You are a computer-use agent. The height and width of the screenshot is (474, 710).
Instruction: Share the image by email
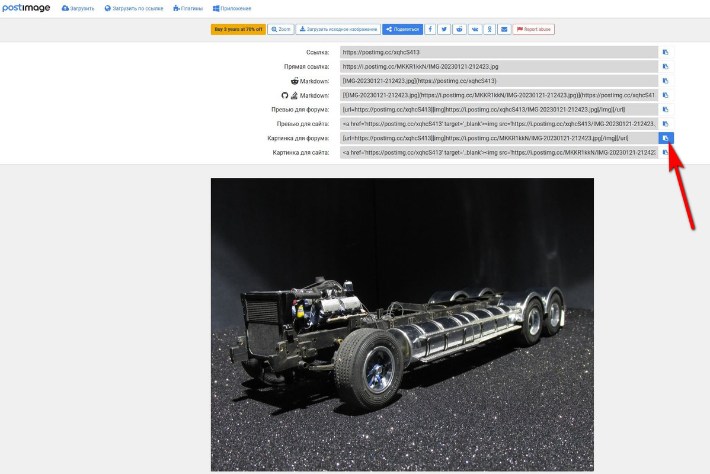click(x=504, y=30)
